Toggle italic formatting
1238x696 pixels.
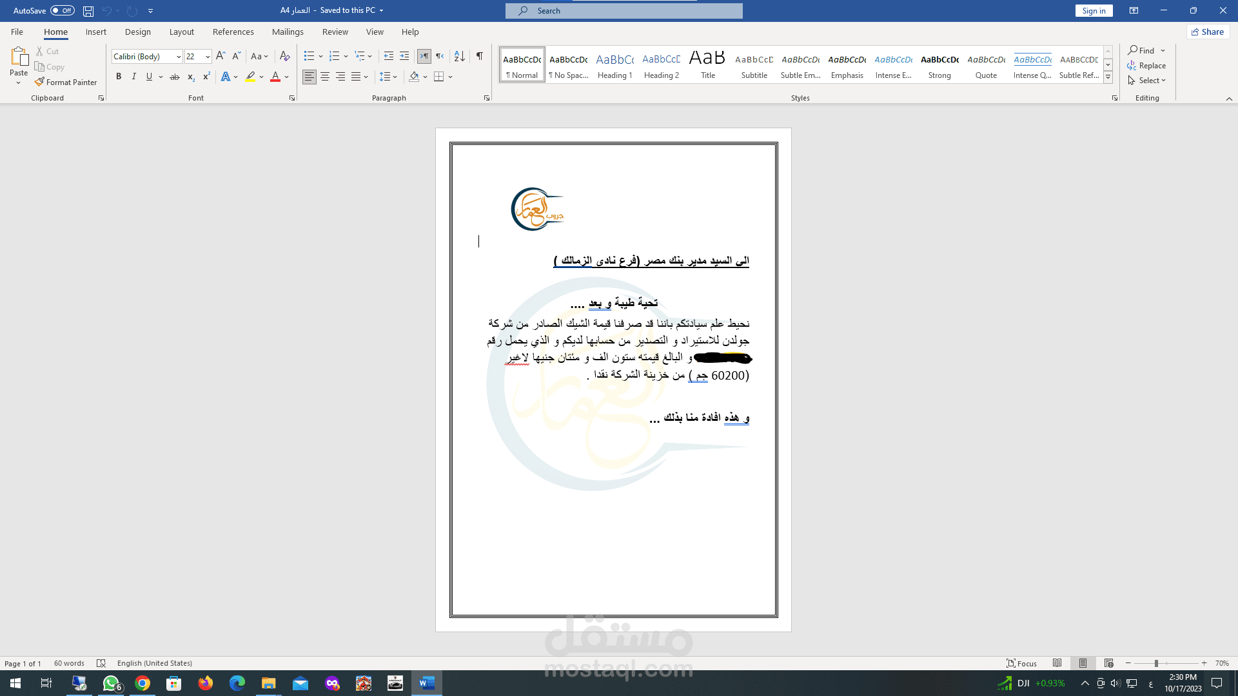[x=134, y=77]
